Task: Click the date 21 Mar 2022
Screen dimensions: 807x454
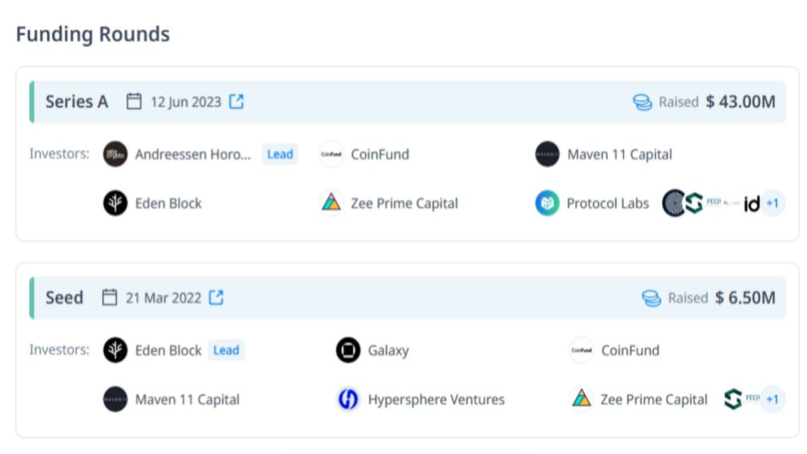Action: (x=163, y=298)
